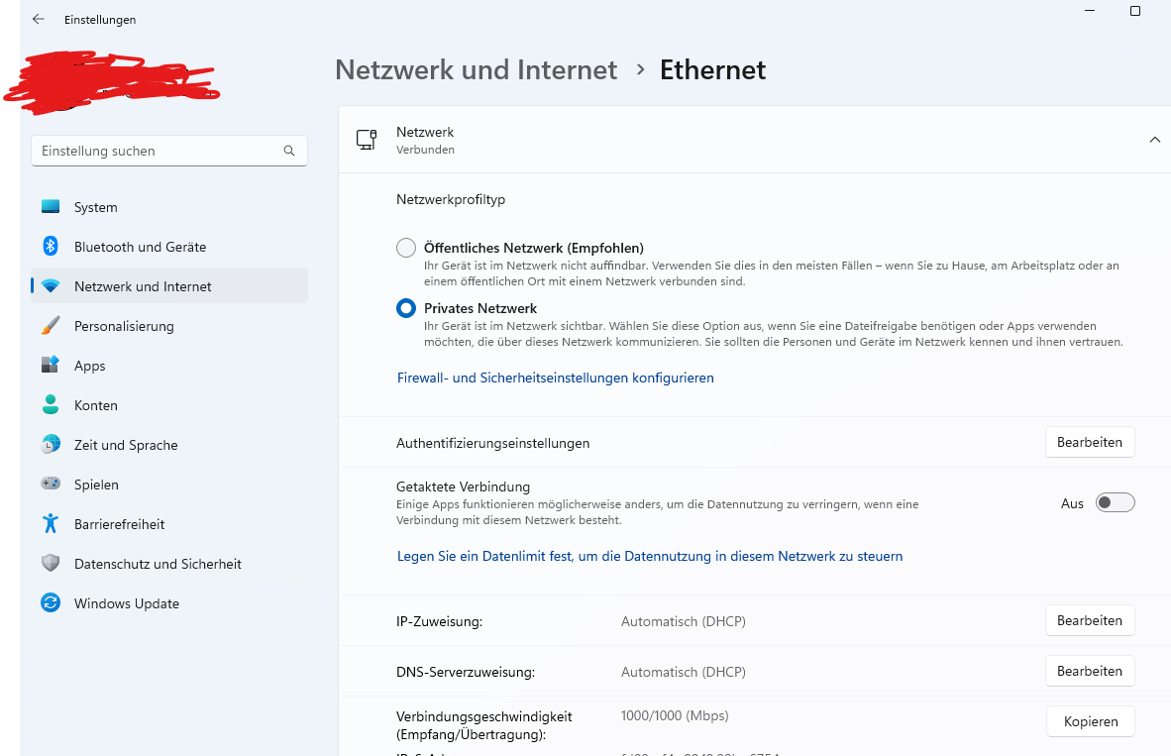Go back with the arrow button

39,19
